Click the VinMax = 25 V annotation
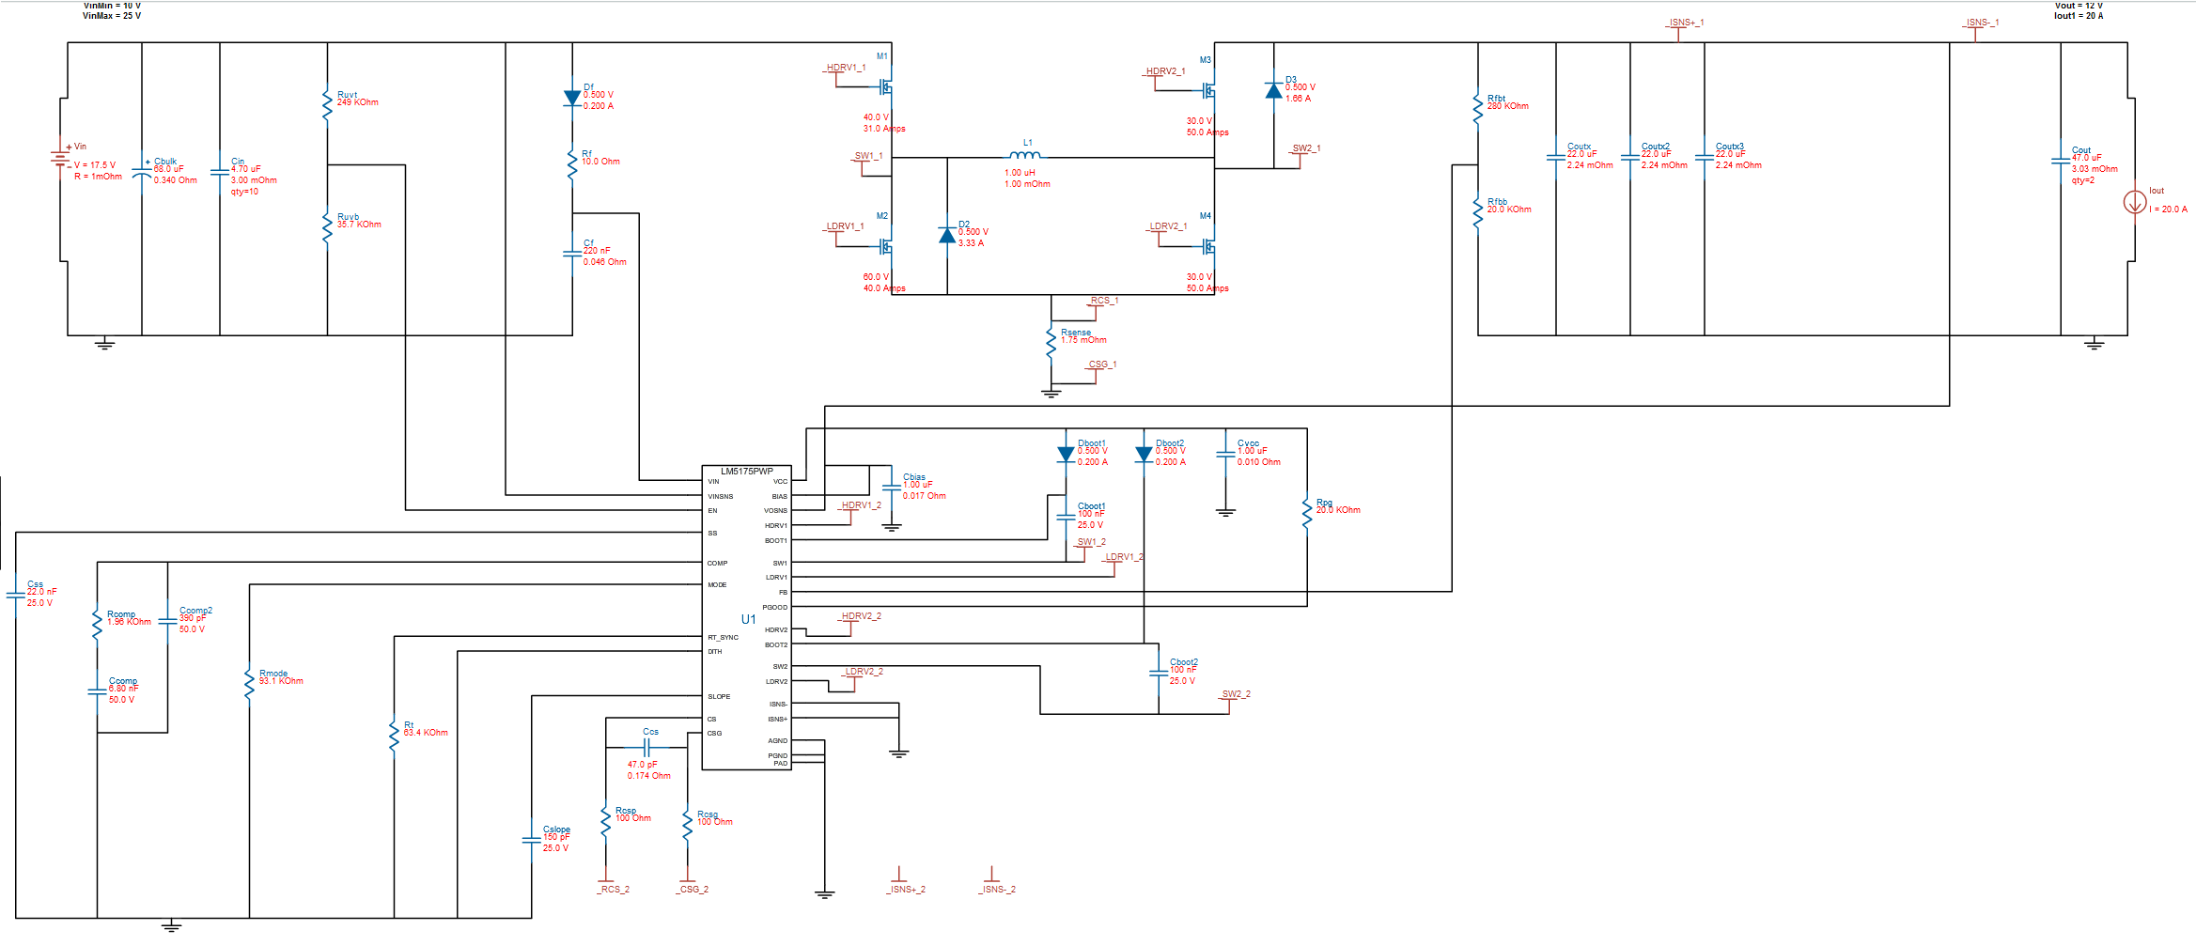Screen dimensions: 2196x946 [113, 15]
